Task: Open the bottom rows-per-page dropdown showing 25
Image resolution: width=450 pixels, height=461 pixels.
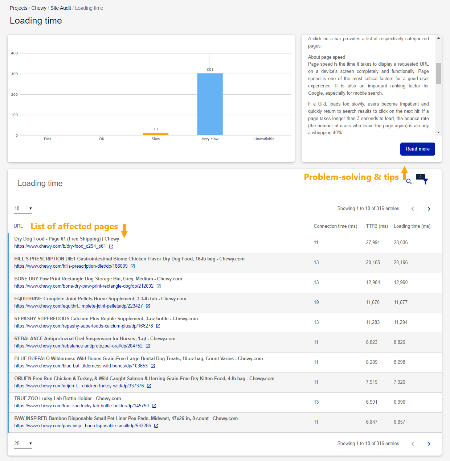Action: tap(23, 444)
